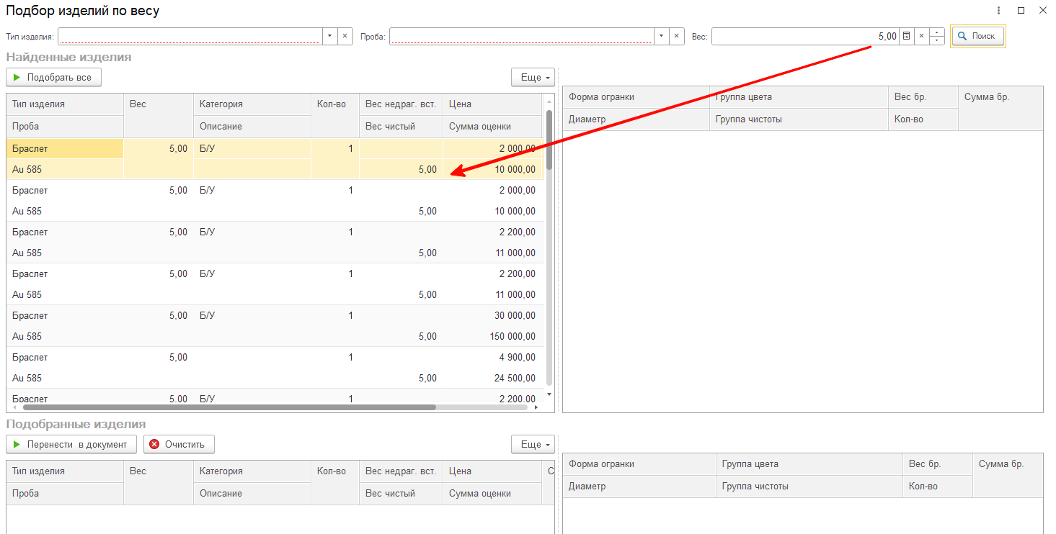Open Еще menu of Найденные изделия

(x=533, y=77)
